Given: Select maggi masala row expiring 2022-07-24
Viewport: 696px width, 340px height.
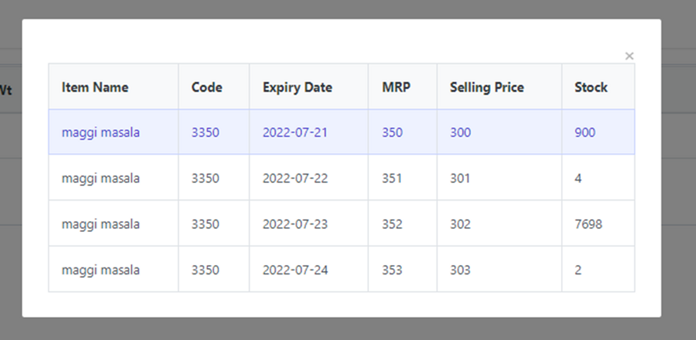Looking at the screenshot, I should coord(341,270).
